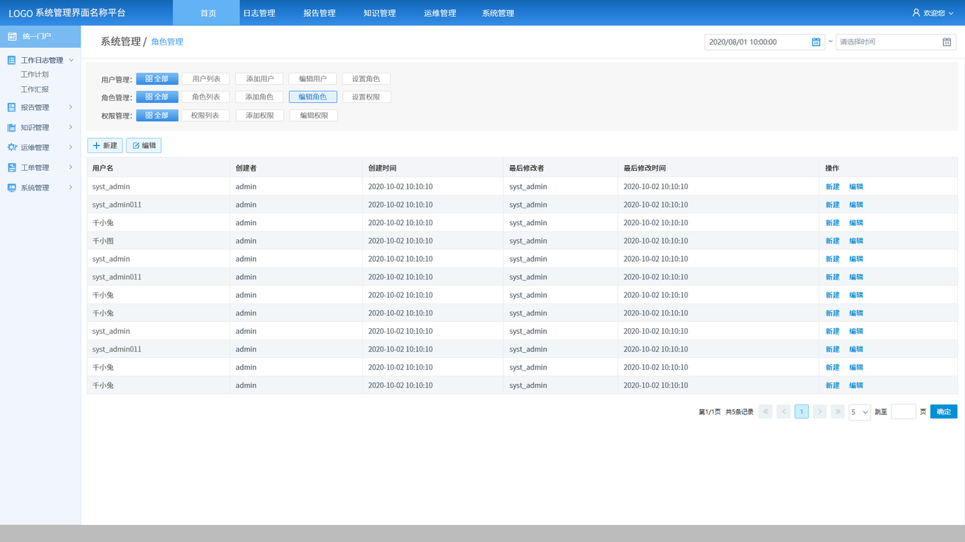Click the 报告管理 sidebar icon
Viewport: 965px width, 542px height.
(x=12, y=107)
